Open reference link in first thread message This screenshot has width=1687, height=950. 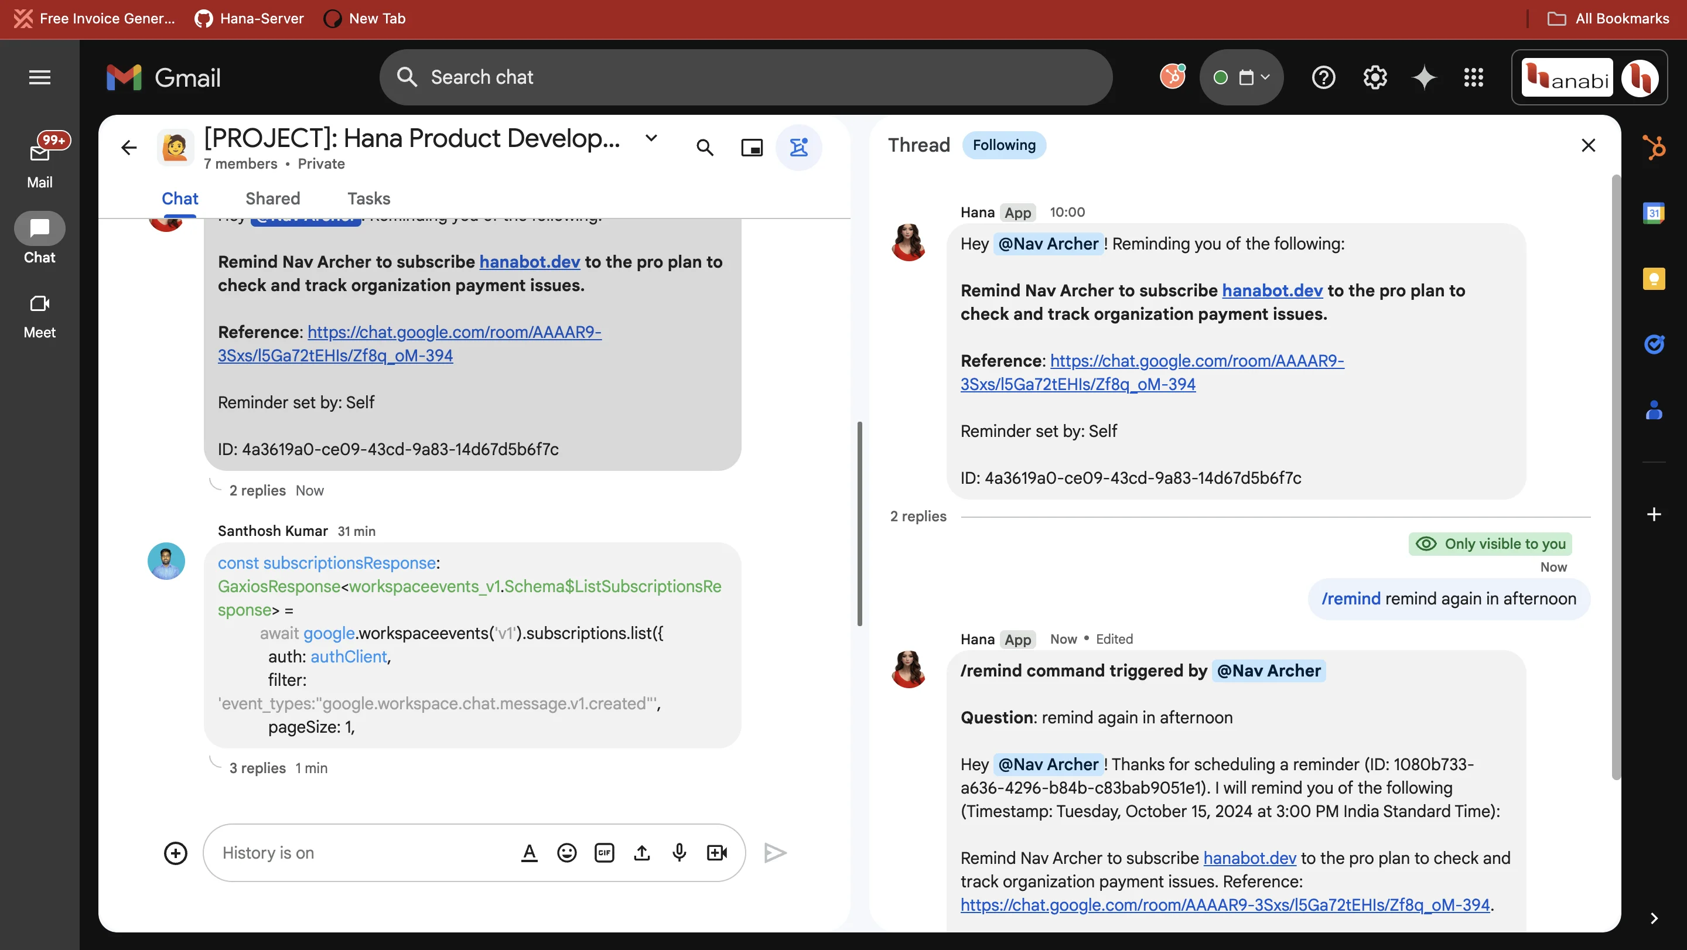[1152, 373]
